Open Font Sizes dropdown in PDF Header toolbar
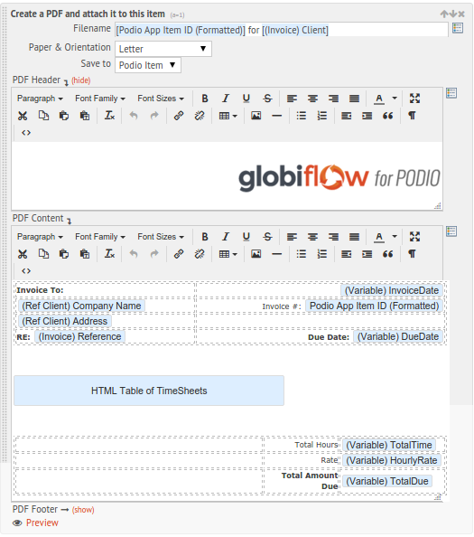 (x=161, y=99)
